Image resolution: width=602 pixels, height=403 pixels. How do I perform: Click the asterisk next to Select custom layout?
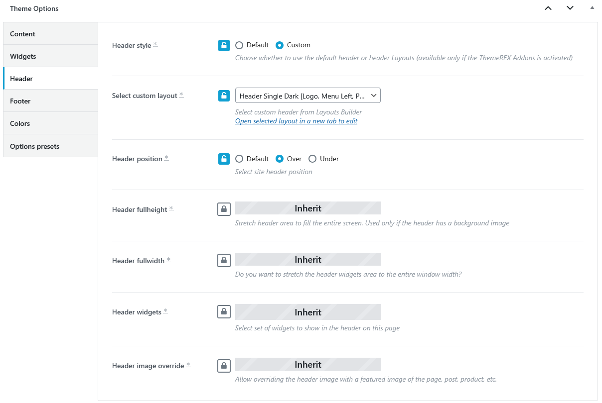pyautogui.click(x=181, y=95)
